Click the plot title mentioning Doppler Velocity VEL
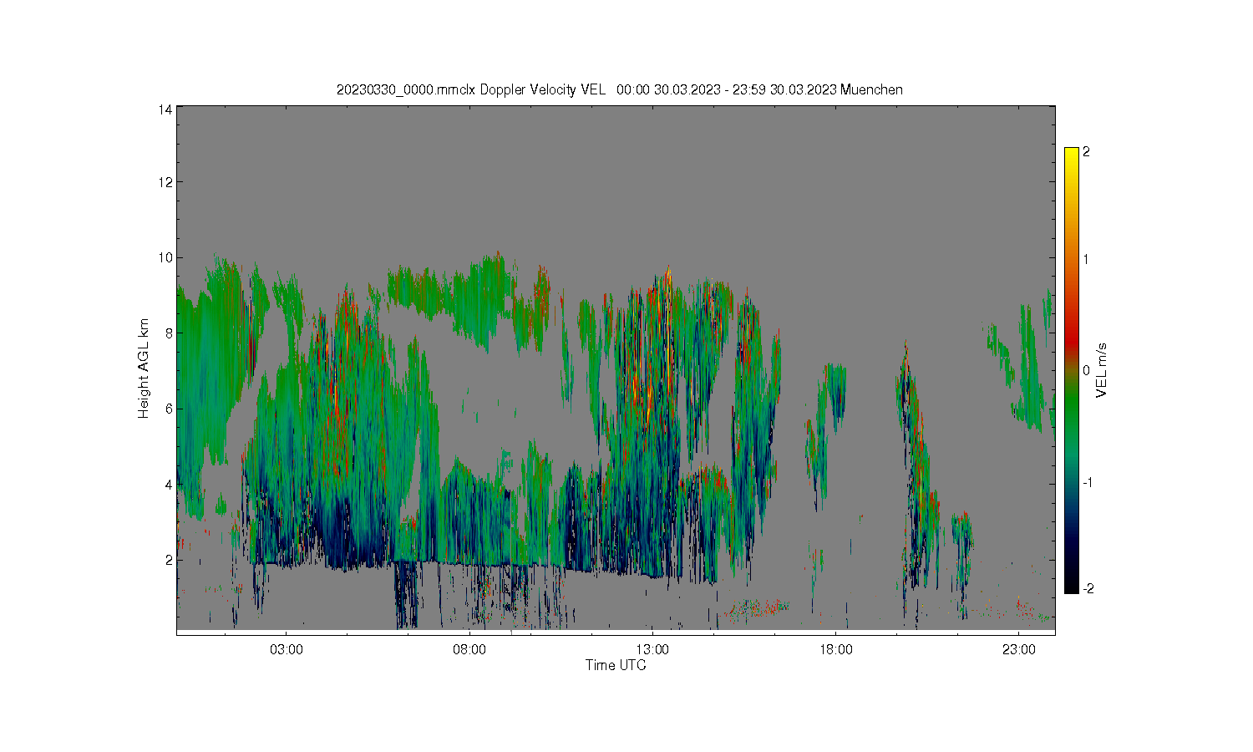The width and height of the screenshot is (1253, 752). coord(619,89)
